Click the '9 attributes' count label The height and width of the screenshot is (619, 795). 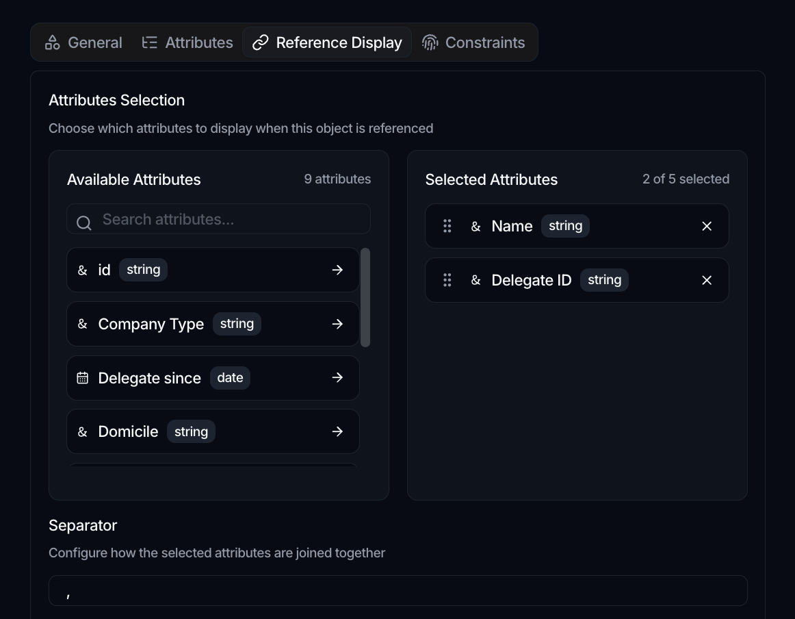pos(337,179)
